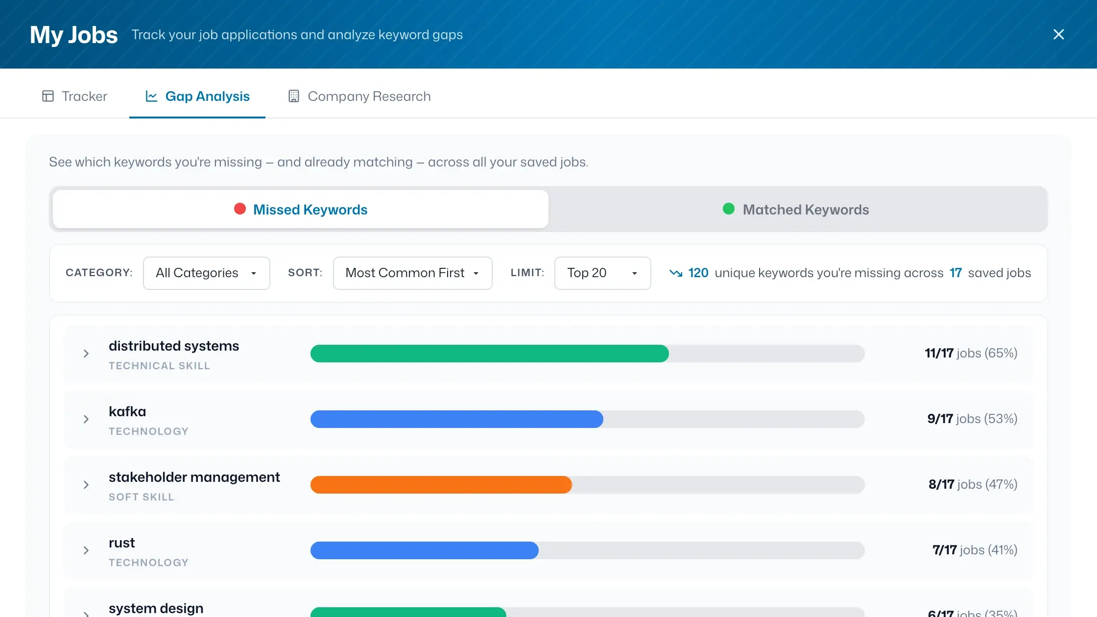Click the 'CATEGORY:' filter label
1097x617 pixels.
tap(99, 273)
